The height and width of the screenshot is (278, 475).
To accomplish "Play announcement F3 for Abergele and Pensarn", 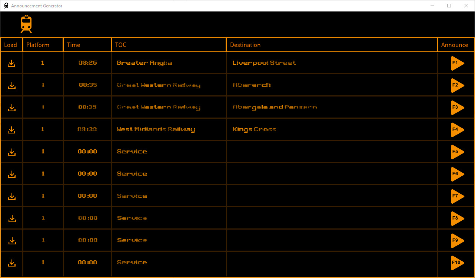I will 458,108.
